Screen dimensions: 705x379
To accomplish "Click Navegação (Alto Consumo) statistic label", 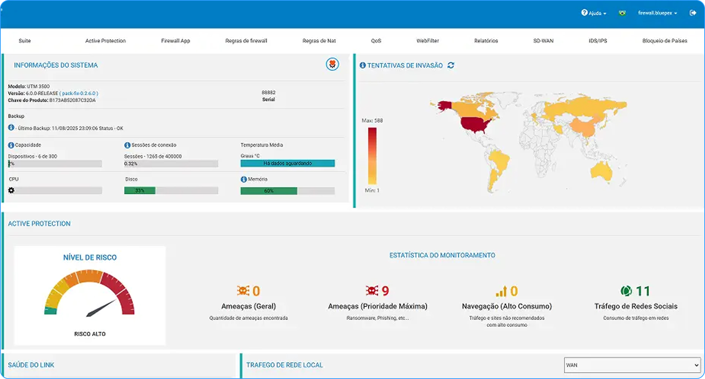I will click(x=507, y=306).
